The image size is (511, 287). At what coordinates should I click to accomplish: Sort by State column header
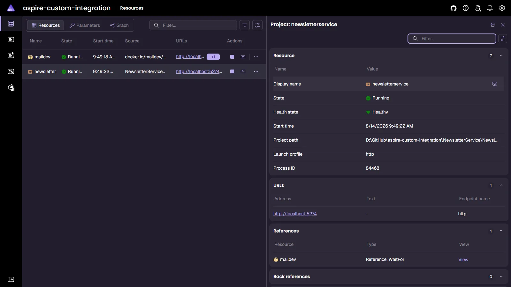click(66, 41)
